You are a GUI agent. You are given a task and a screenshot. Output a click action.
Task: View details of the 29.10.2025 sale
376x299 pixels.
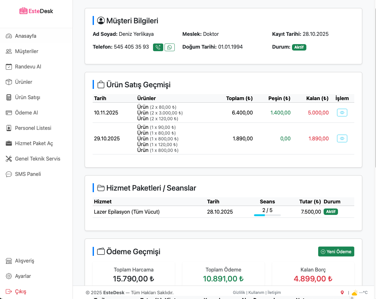click(x=342, y=138)
